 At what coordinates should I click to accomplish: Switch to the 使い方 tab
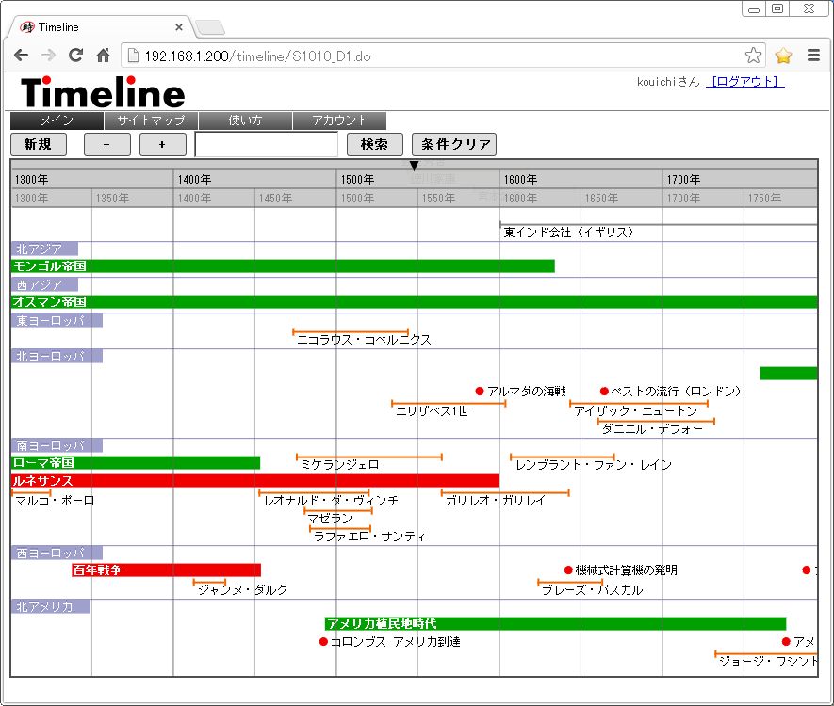(x=245, y=120)
